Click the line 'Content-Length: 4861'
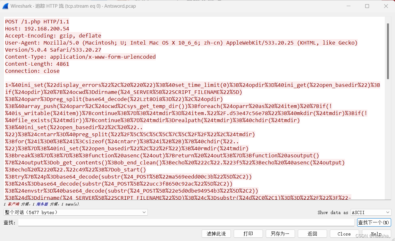 pyautogui.click(x=37, y=64)
